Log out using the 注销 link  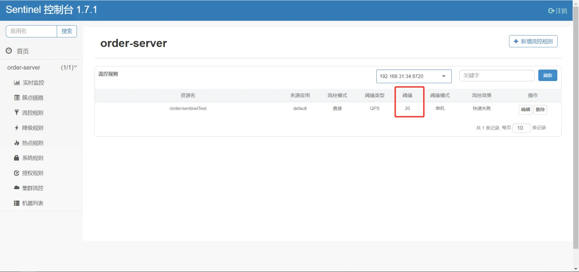tap(558, 11)
